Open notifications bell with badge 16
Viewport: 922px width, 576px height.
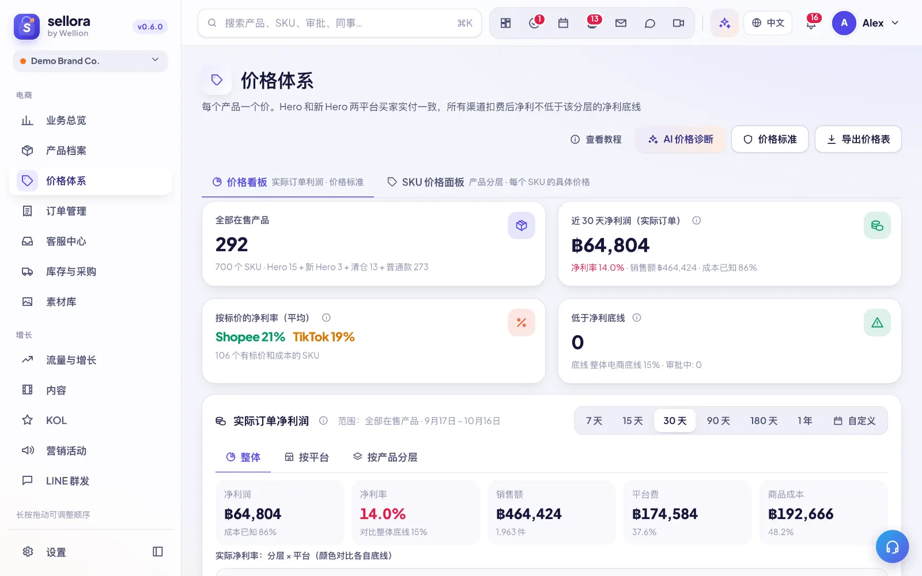tap(811, 23)
